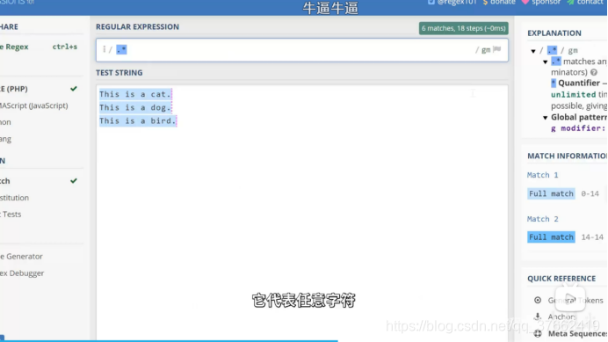This screenshot has width=608, height=342.
Task: Click the Anchors reference icon
Action: 538,317
